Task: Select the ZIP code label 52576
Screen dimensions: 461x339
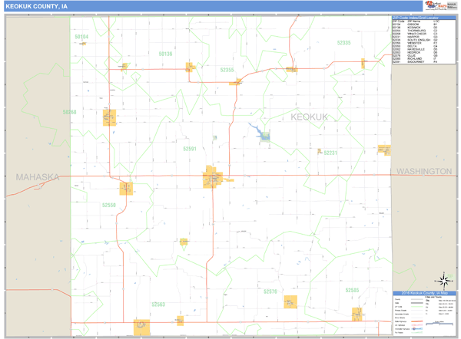Action: (270, 291)
